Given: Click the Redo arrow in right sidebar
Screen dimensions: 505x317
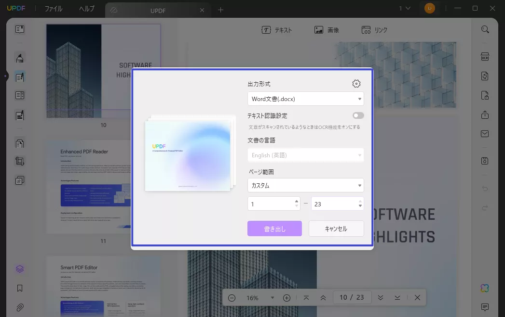Looking at the screenshot, I should (x=485, y=208).
